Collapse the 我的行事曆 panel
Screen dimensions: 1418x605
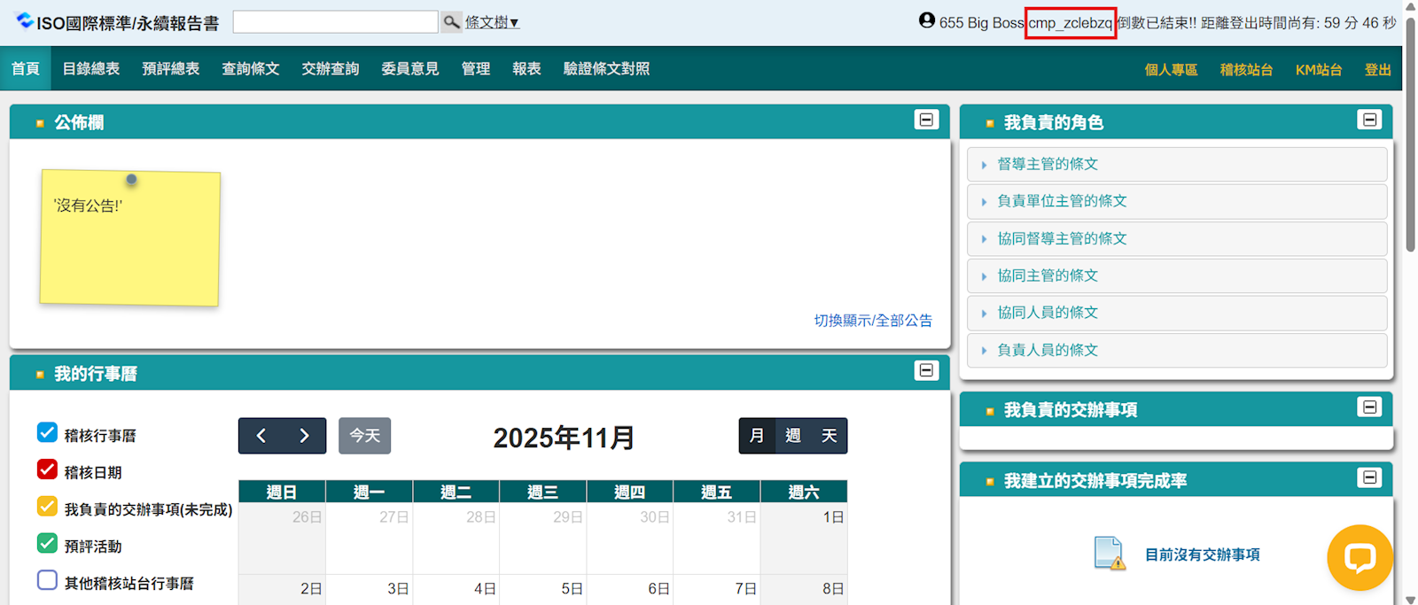tap(926, 370)
